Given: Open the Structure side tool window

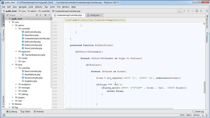Looking at the screenshot, I should 3,35.
